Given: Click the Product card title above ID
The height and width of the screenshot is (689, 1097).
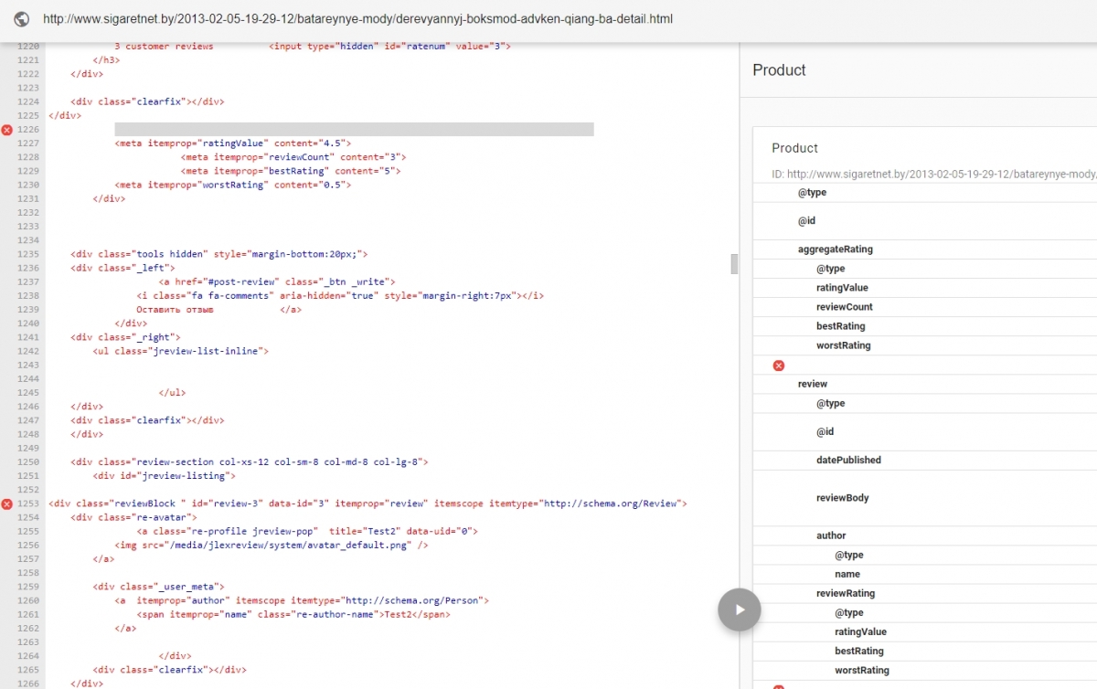Looking at the screenshot, I should pos(794,148).
